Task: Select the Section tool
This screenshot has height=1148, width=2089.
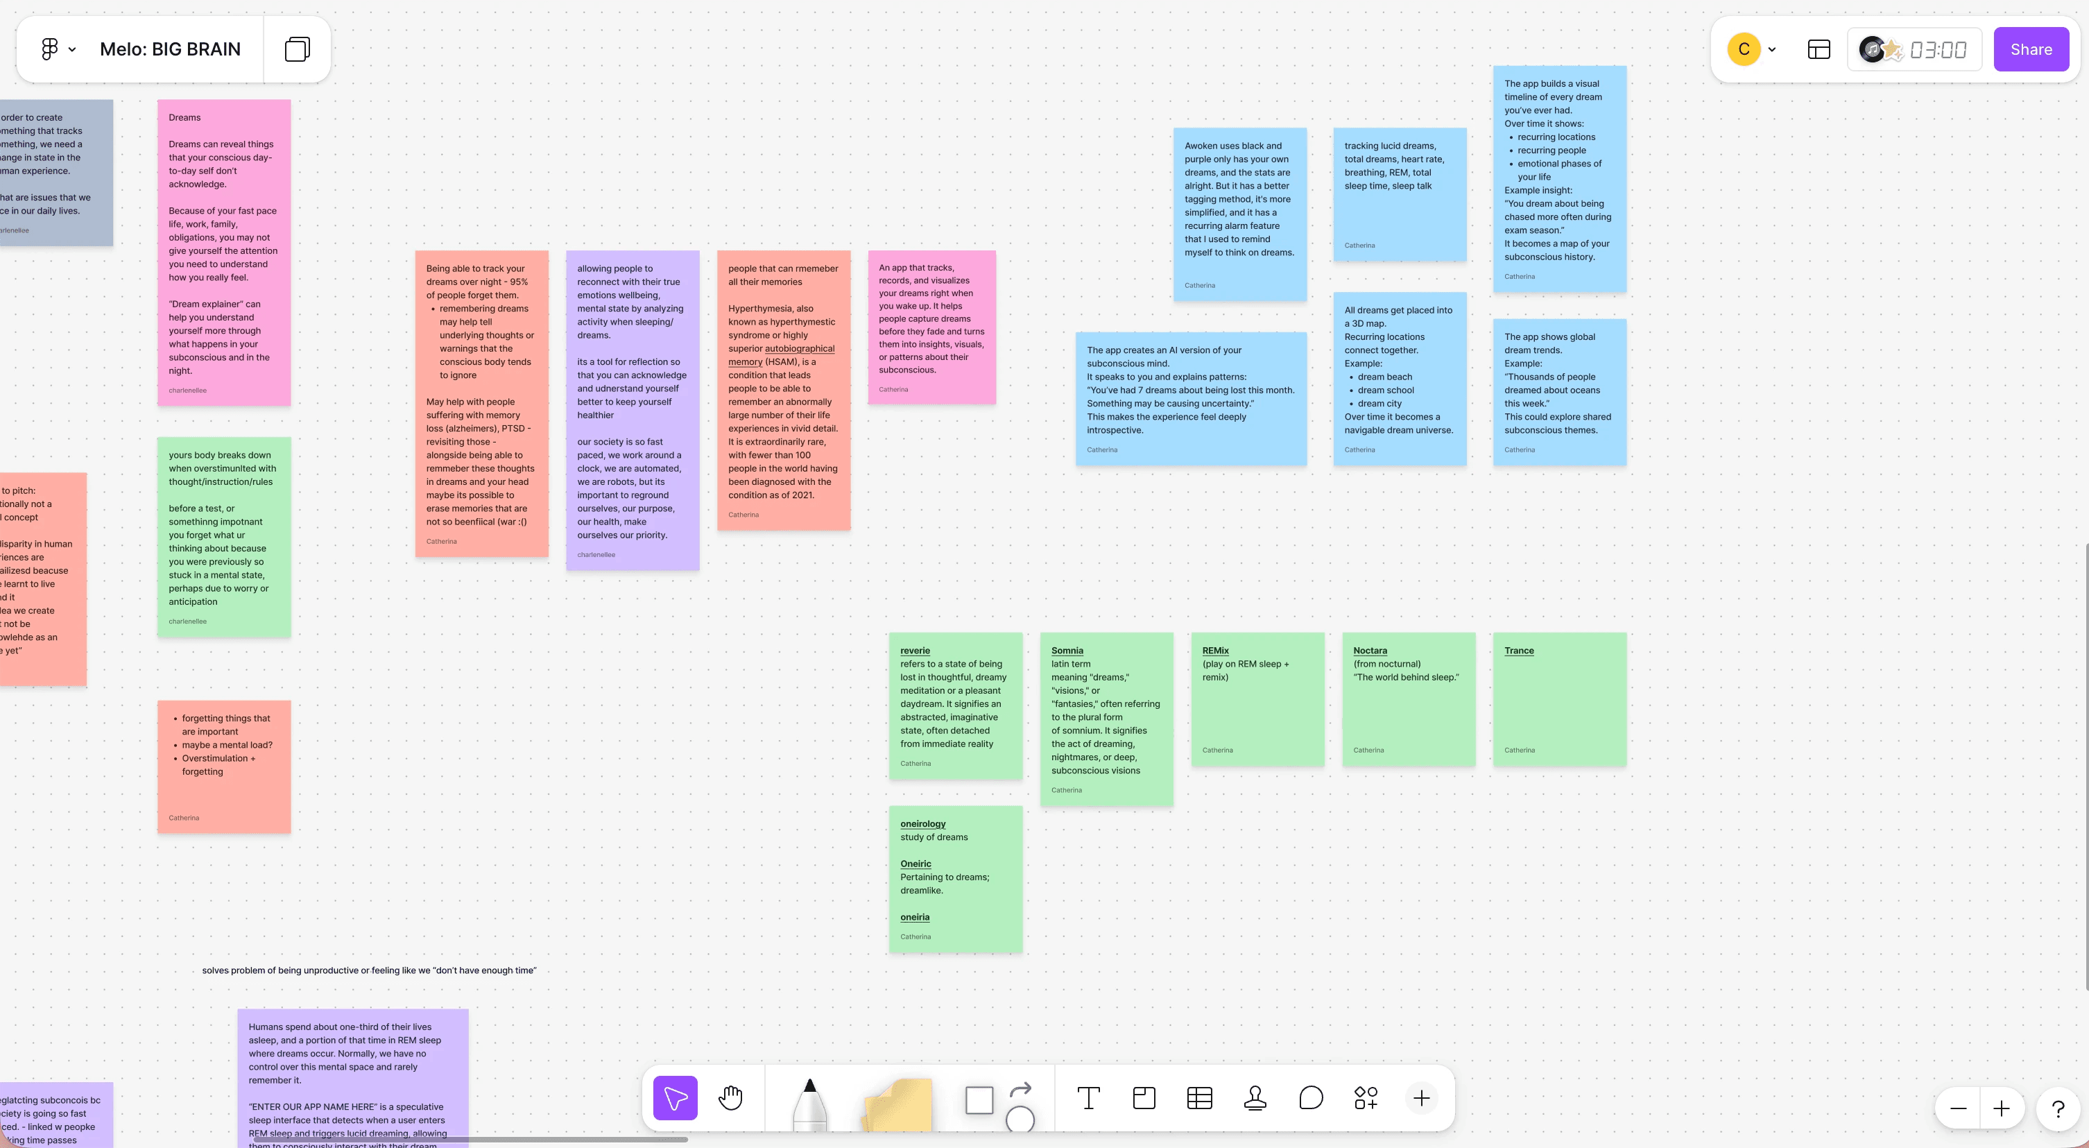Action: click(1144, 1097)
